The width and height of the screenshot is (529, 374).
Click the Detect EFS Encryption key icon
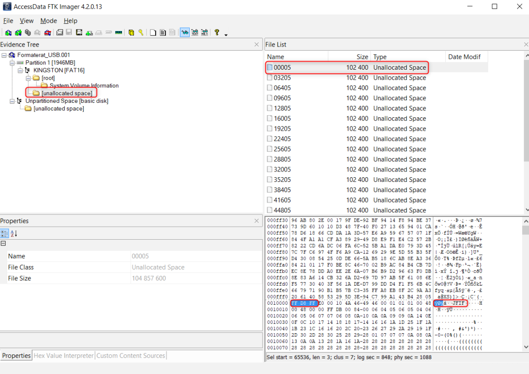[140, 33]
